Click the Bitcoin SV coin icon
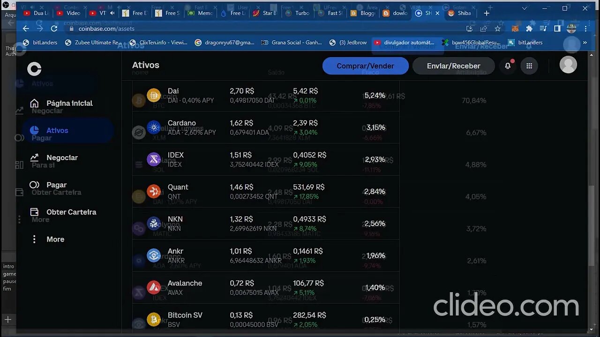This screenshot has height=337, width=600. tap(154, 320)
